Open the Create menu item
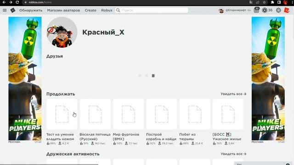 [x=90, y=10]
